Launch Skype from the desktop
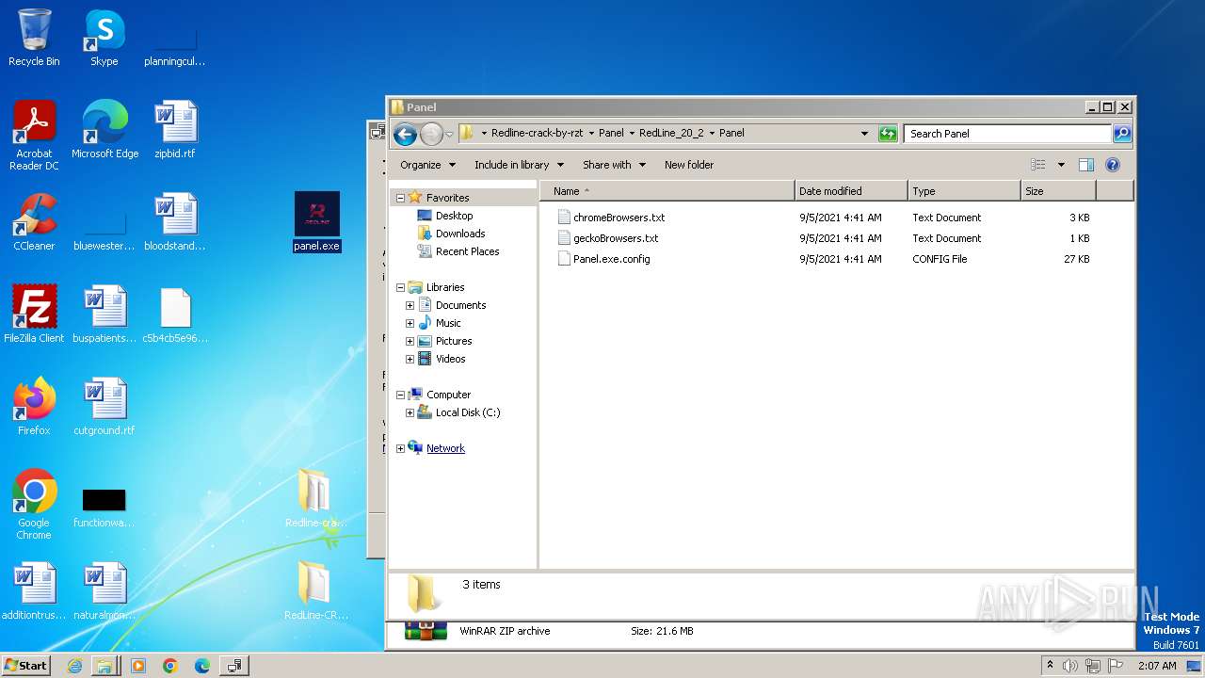Image resolution: width=1205 pixels, height=678 pixels. pyautogui.click(x=104, y=38)
